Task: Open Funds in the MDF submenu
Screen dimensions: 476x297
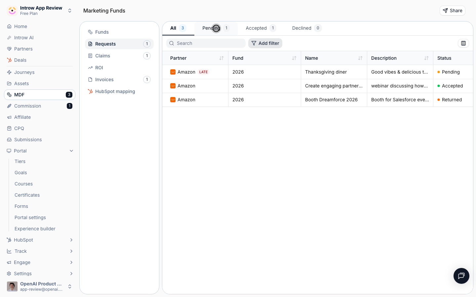Action: tap(119, 32)
